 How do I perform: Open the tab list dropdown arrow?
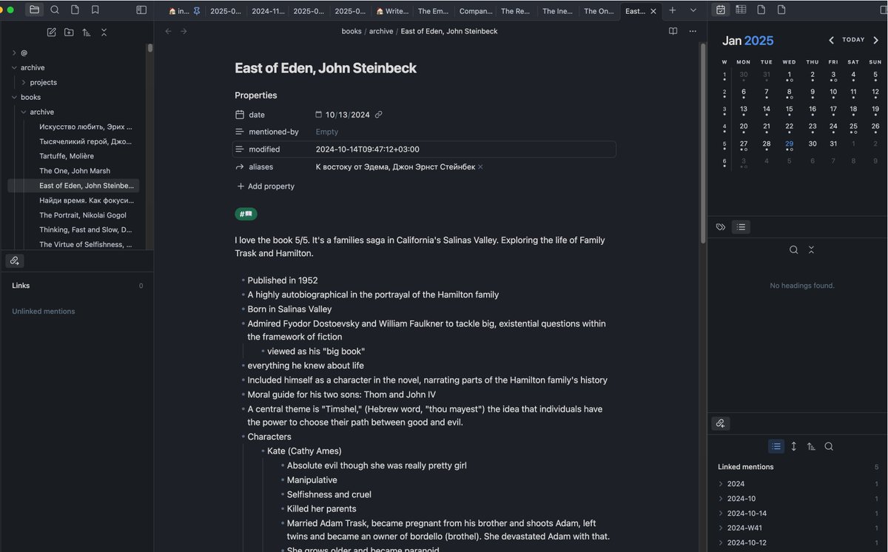(693, 10)
